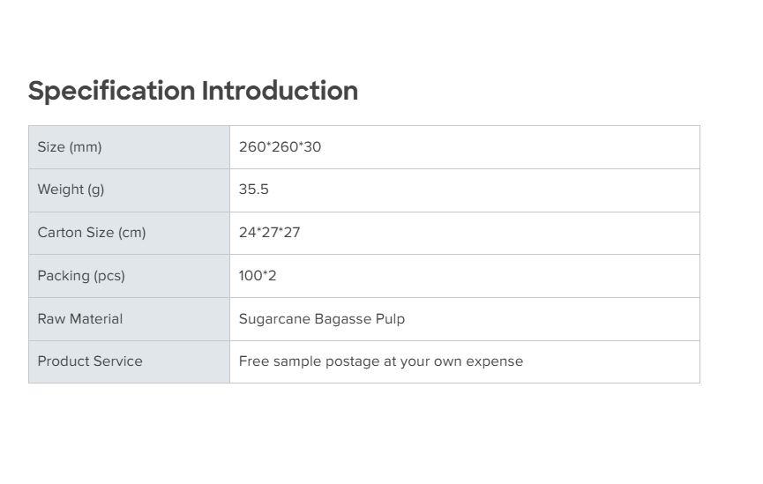Click the 35.5 weight value
763x484 pixels.
253,190
